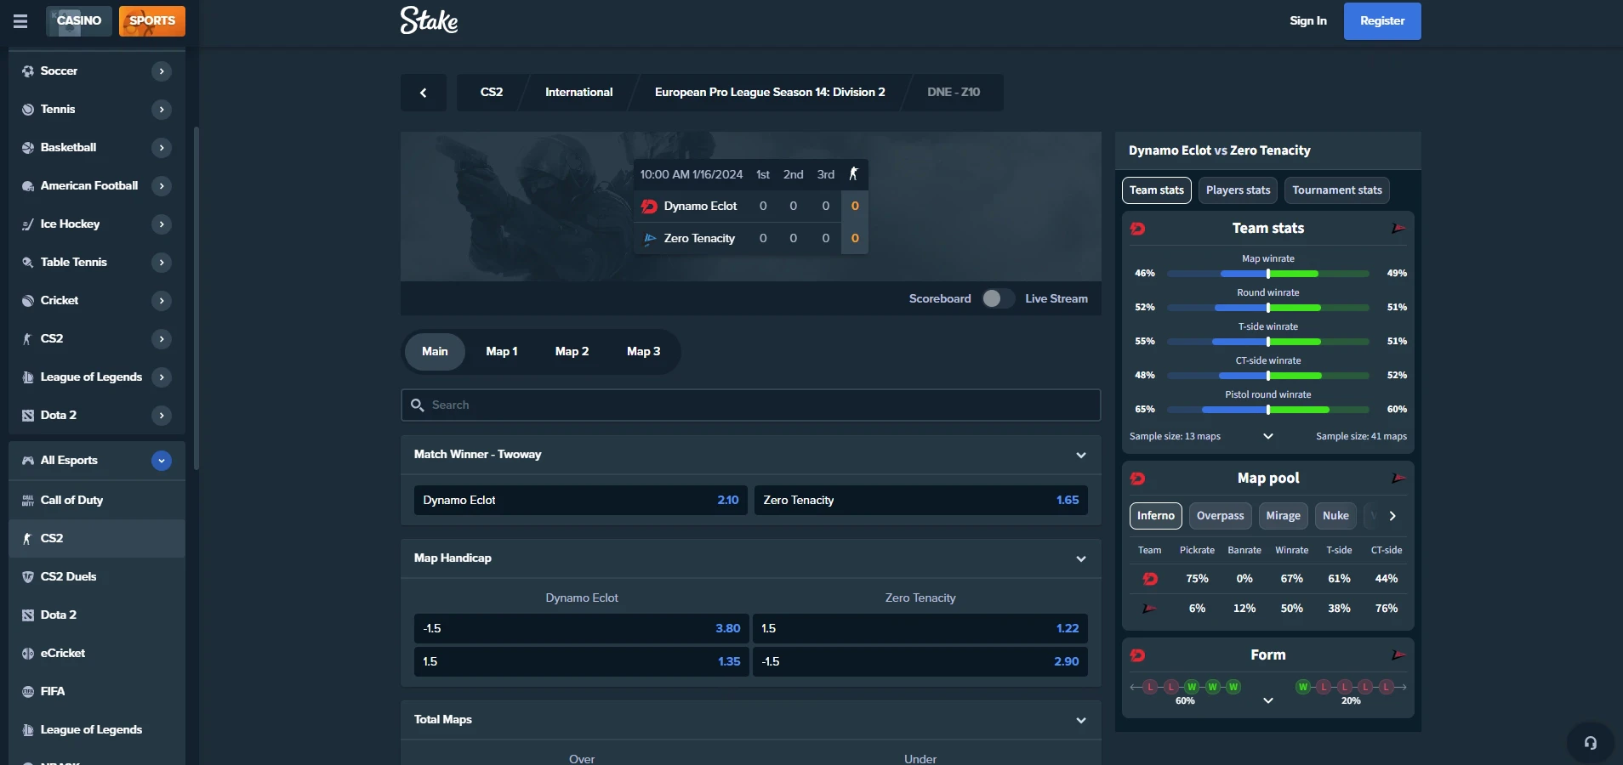Click the Sign In link
The image size is (1623, 765).
click(1307, 21)
